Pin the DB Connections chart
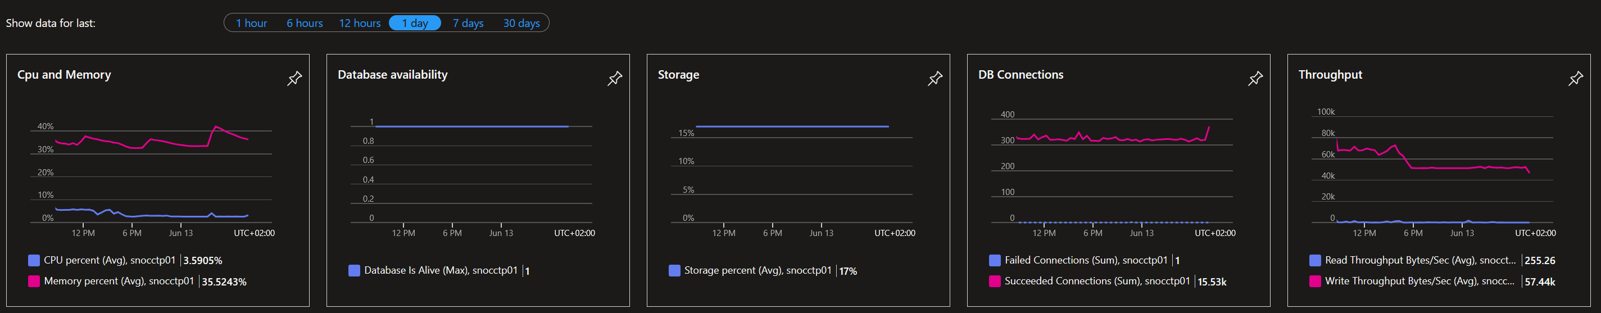Viewport: 1601px width, 313px height. click(x=1255, y=78)
